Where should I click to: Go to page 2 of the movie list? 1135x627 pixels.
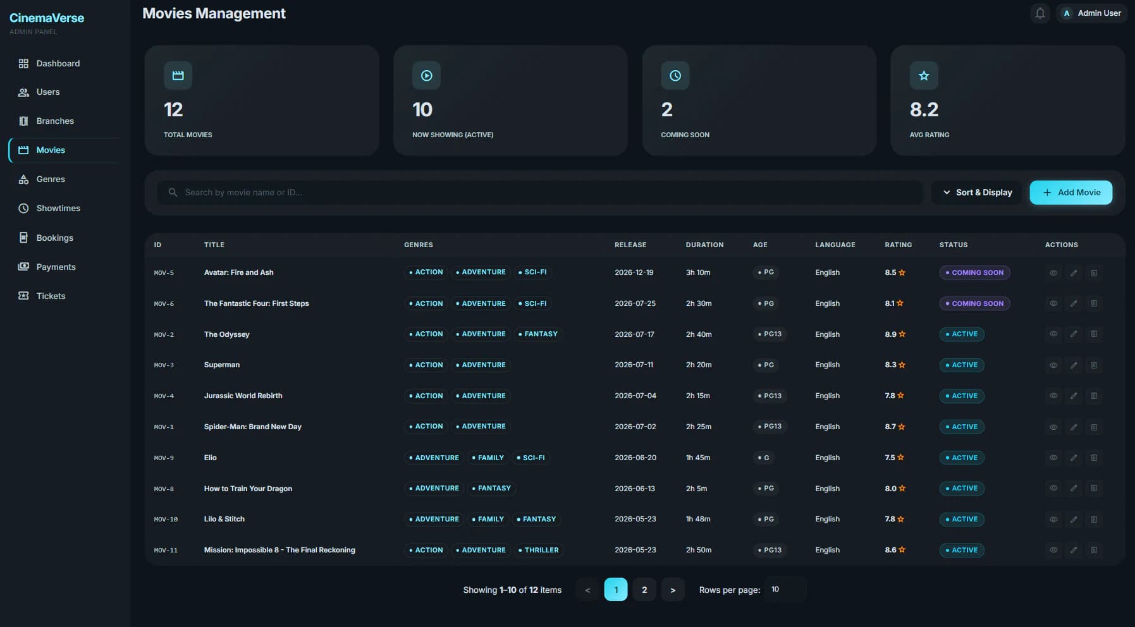(644, 590)
